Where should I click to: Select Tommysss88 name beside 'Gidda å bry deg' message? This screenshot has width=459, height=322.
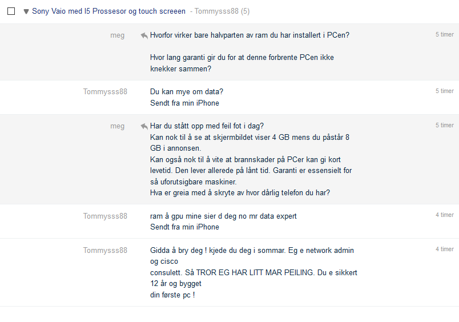[105, 250]
